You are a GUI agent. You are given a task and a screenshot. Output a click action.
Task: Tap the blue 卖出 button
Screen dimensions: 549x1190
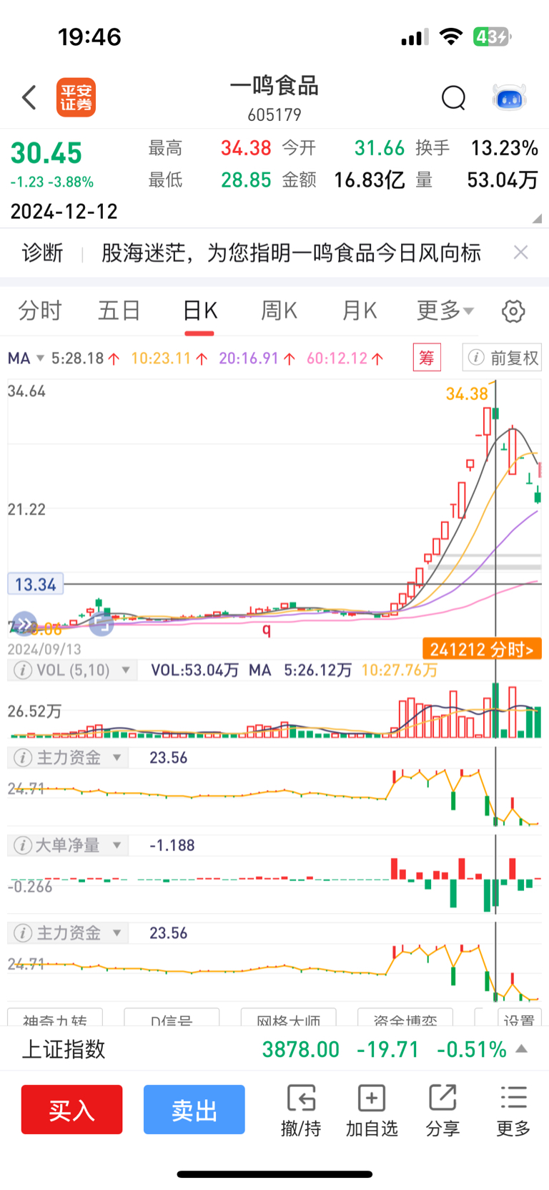194,1110
